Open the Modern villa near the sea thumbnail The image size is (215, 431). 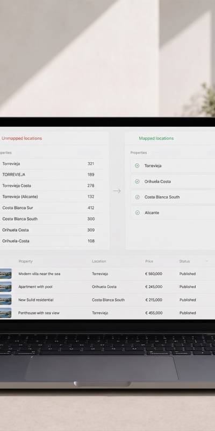(x=5, y=274)
